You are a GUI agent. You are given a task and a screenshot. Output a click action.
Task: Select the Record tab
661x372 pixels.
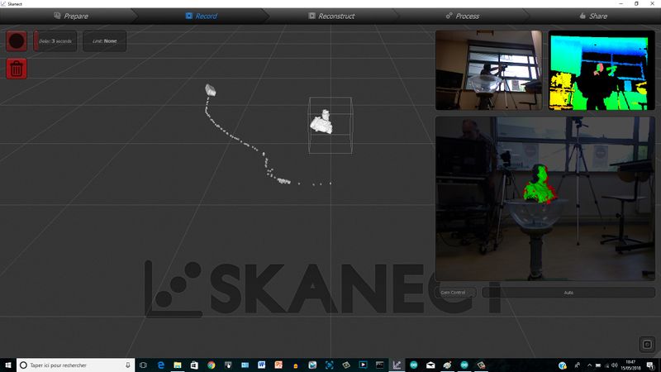pyautogui.click(x=202, y=16)
